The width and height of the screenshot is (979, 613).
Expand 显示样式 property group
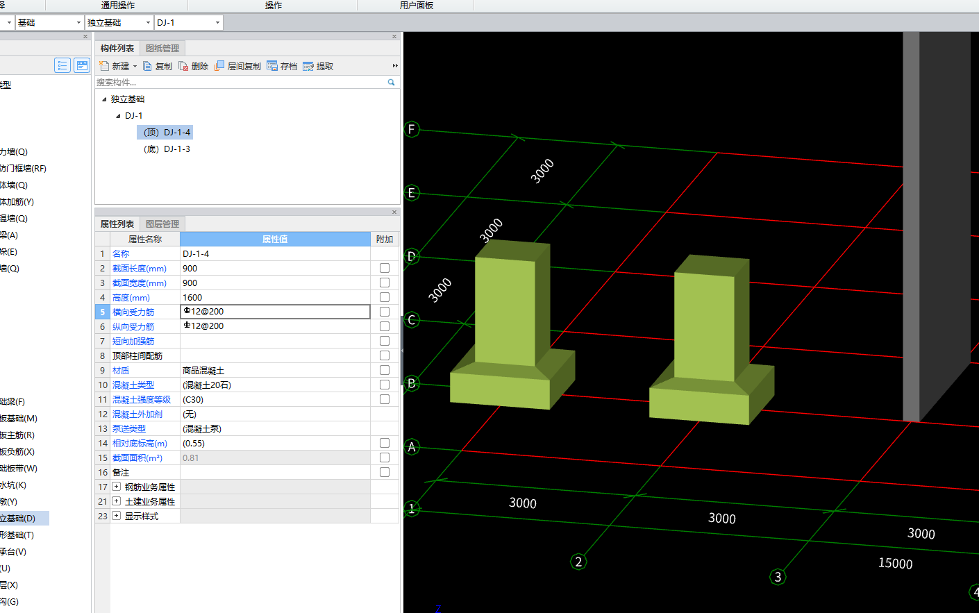click(x=117, y=516)
